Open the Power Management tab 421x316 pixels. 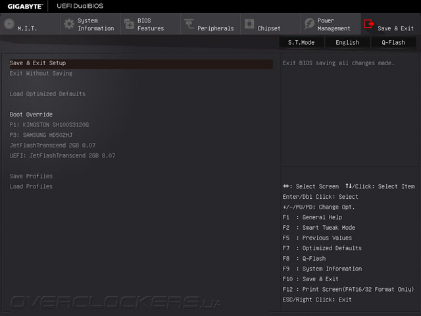tap(330, 24)
